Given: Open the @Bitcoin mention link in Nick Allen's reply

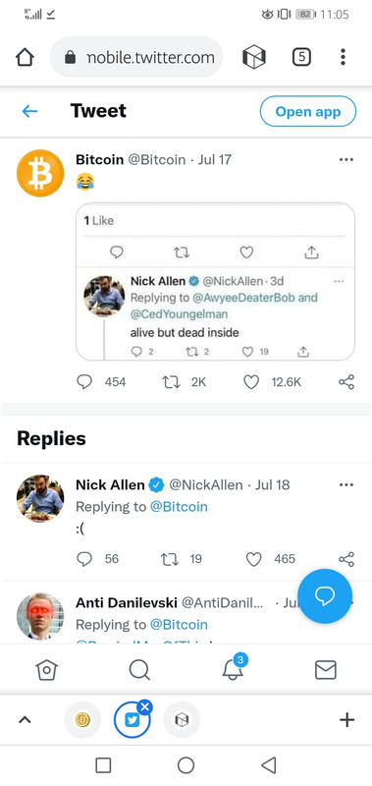Looking at the screenshot, I should 179,507.
